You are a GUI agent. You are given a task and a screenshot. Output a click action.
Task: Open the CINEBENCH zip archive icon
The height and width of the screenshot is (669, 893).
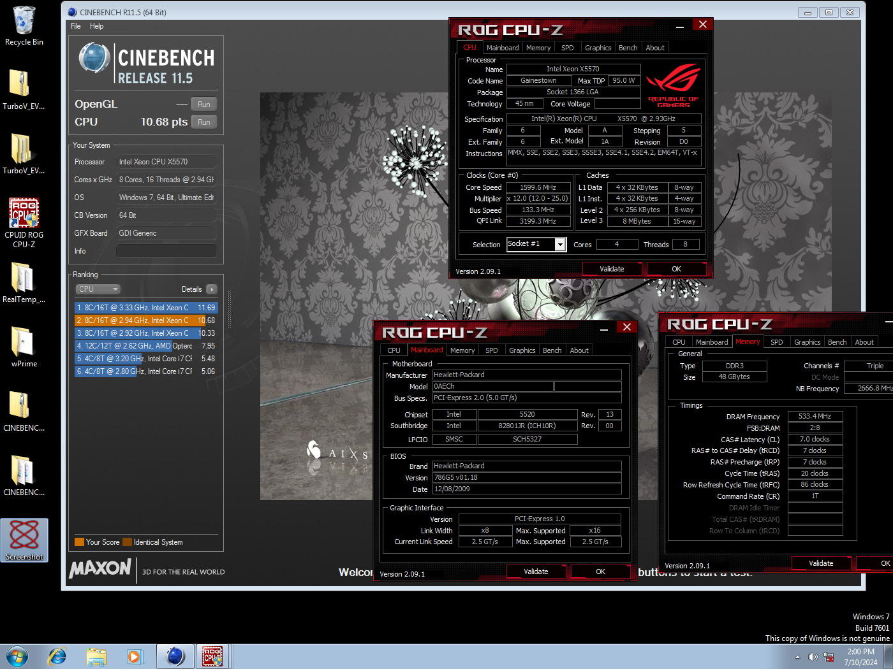24,411
